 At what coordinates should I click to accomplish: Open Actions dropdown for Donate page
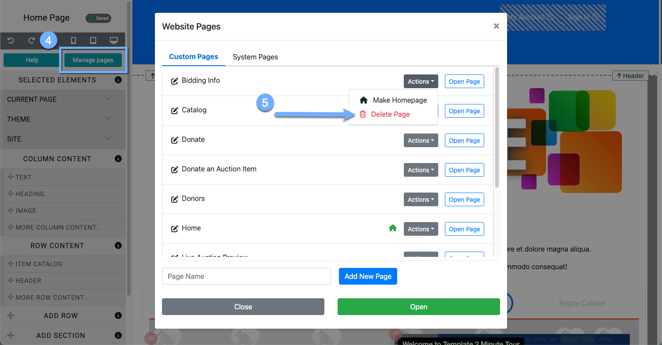point(421,141)
